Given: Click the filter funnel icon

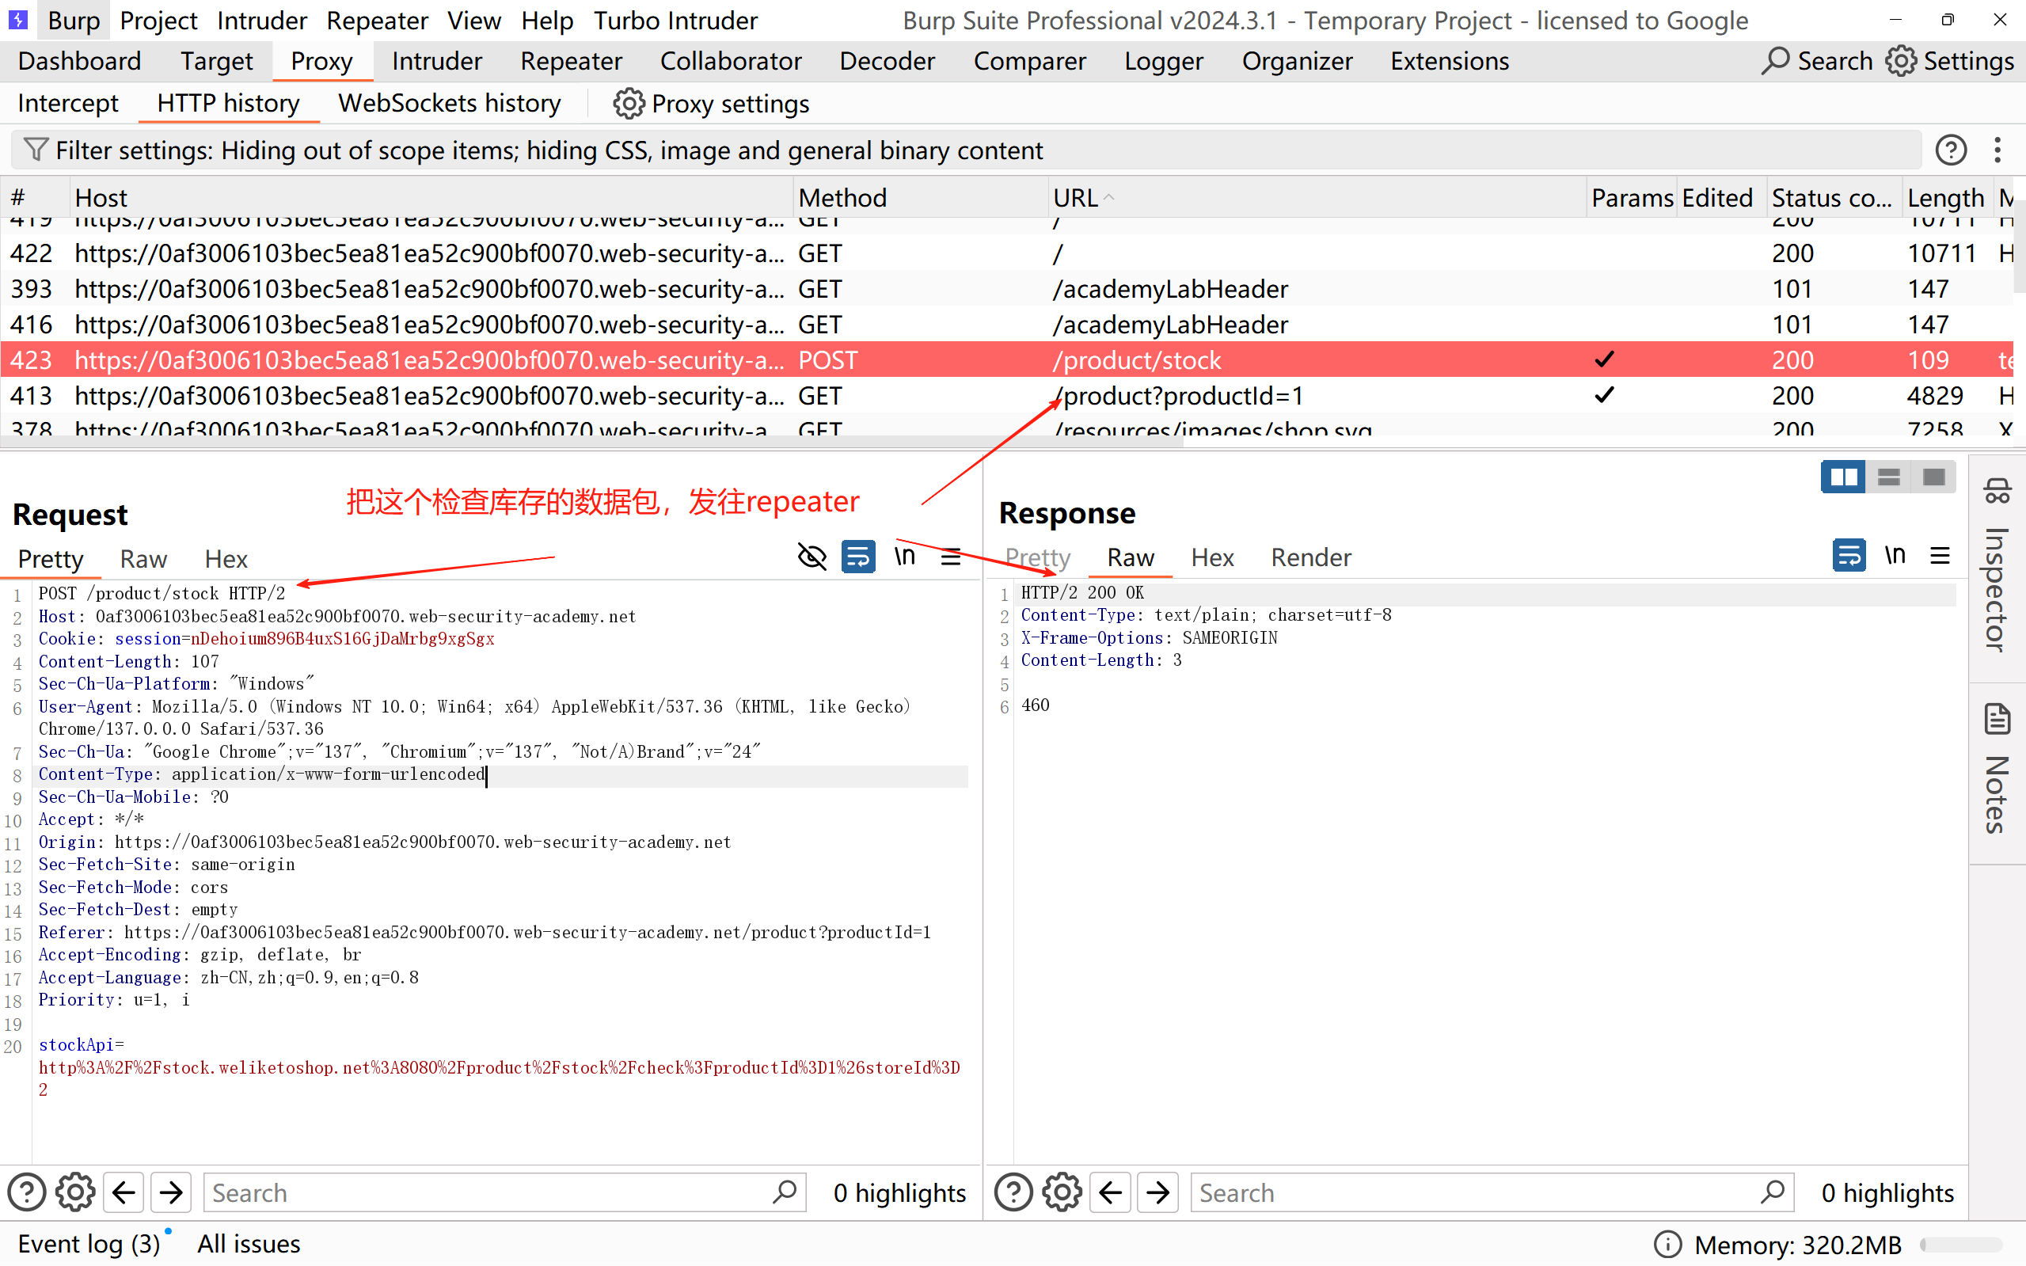Looking at the screenshot, I should pyautogui.click(x=35, y=150).
